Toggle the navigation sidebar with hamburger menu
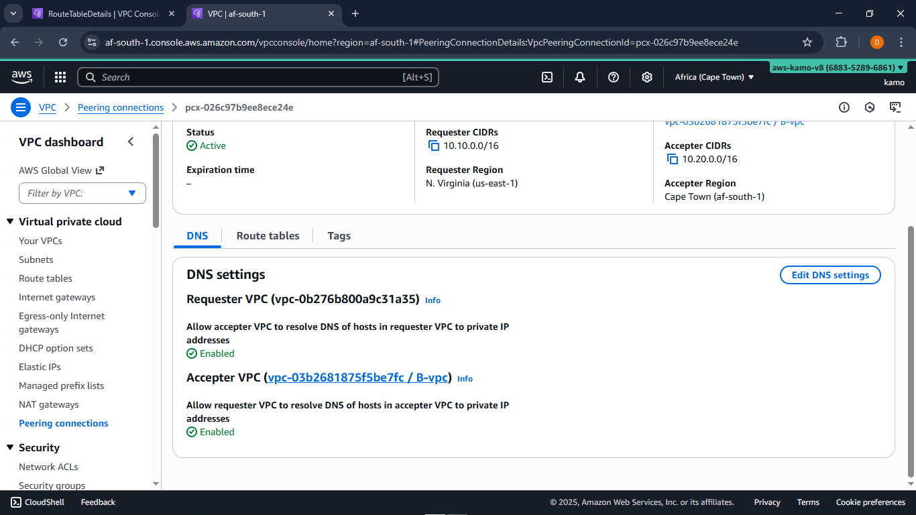The image size is (916, 515). [21, 107]
